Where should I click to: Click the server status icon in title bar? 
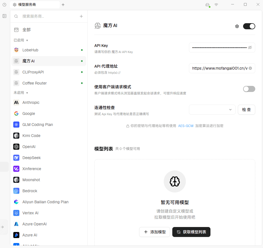[x=208, y=5]
